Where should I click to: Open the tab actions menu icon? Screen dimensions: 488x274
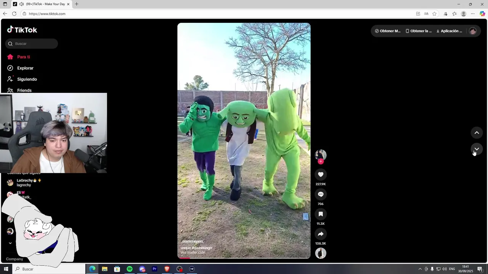pyautogui.click(x=5, y=4)
